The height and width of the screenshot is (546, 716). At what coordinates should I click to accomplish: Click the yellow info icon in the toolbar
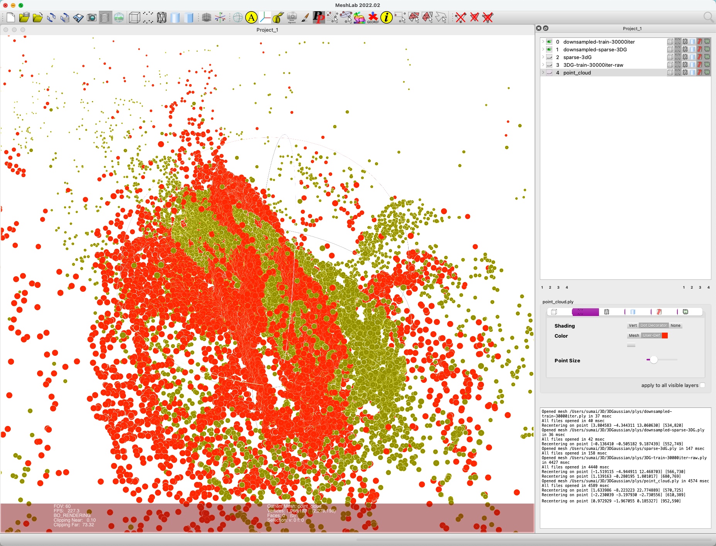point(387,17)
